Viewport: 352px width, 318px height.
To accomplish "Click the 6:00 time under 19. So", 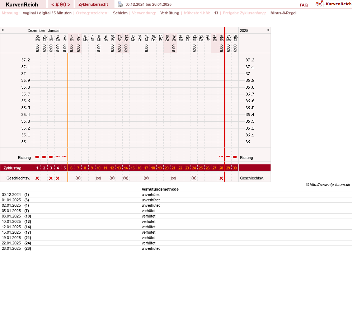I will tap(174, 48).
